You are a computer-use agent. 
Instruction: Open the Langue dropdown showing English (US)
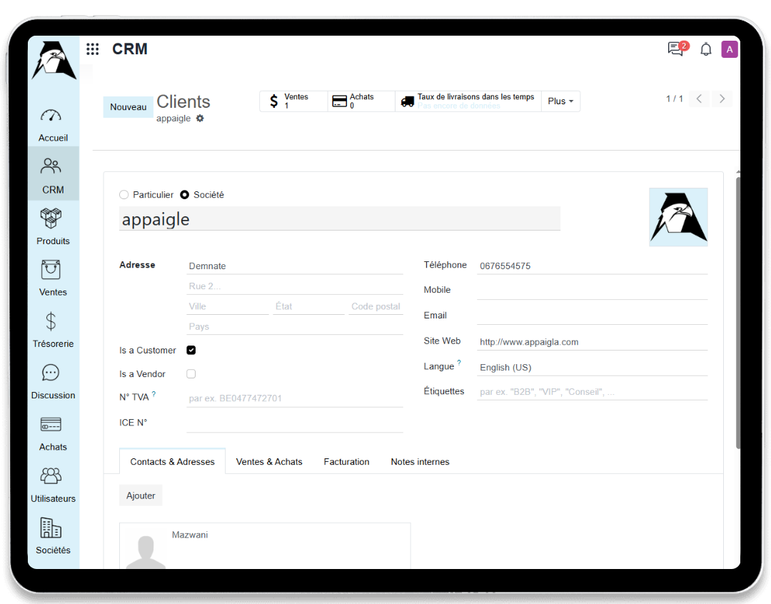[x=592, y=368]
